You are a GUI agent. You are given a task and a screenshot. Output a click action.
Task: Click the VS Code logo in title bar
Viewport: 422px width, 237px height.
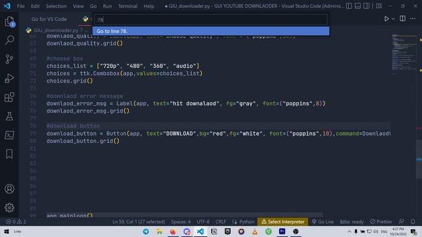coord(7,6)
